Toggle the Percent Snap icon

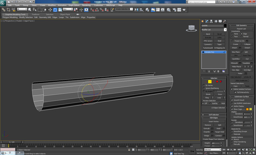(102, 10)
